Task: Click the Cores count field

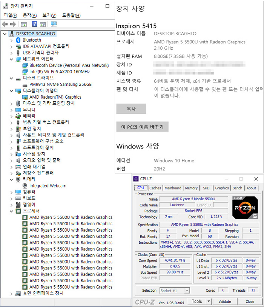Action: (x=223, y=290)
